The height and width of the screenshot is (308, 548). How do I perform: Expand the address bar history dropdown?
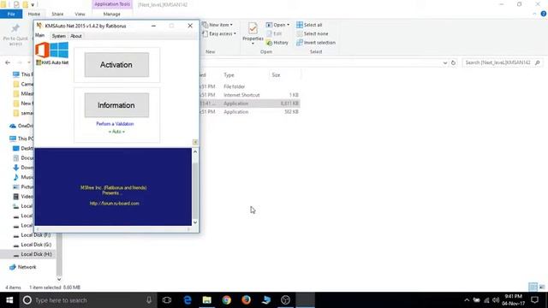tap(445, 62)
